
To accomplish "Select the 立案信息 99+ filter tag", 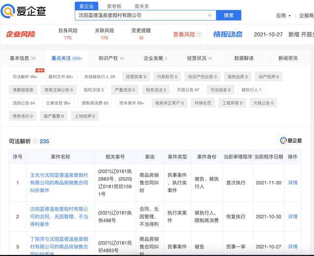I will [58, 103].
